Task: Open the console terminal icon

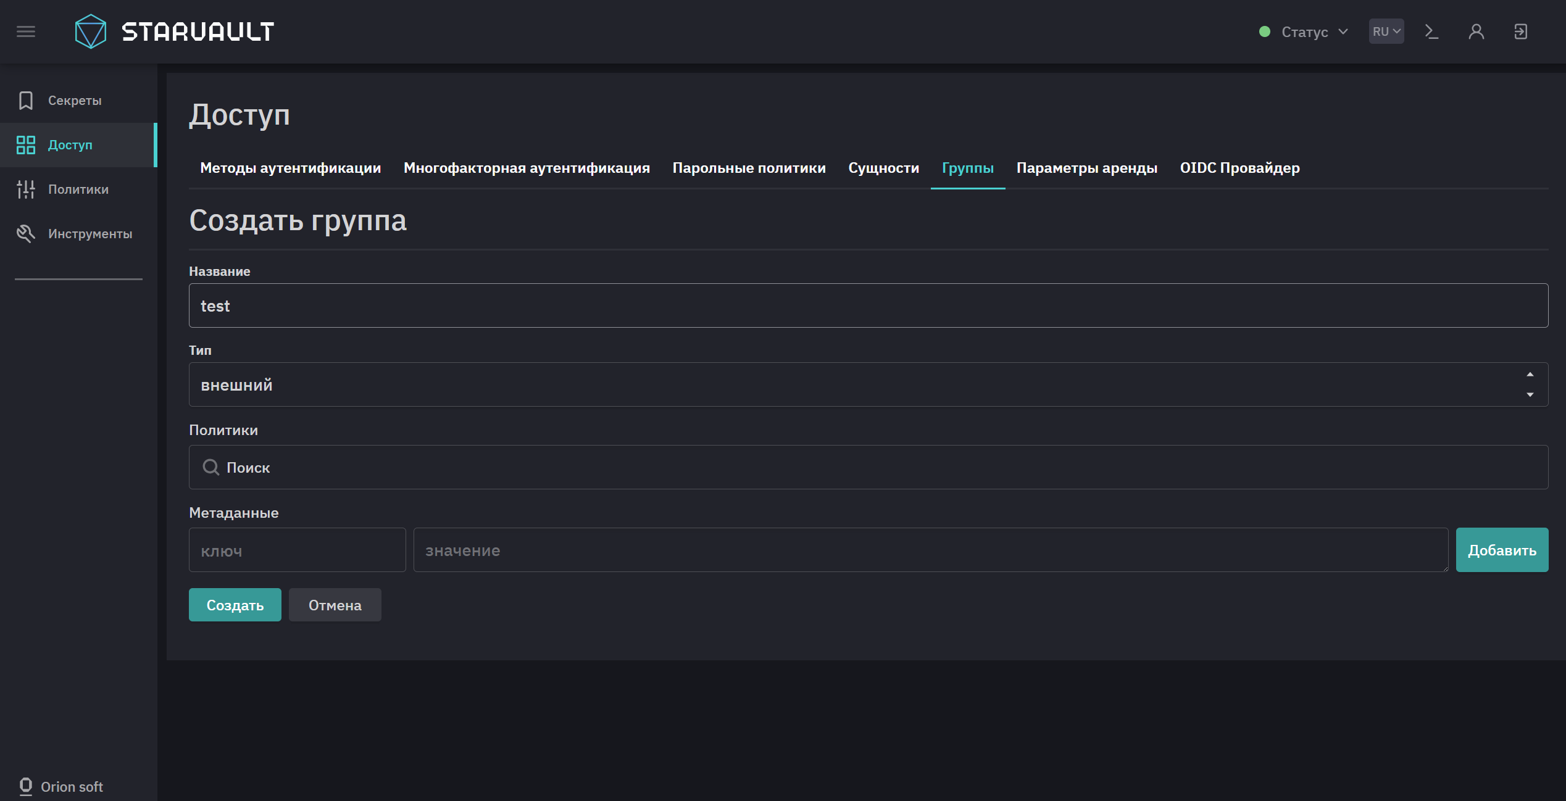Action: (1431, 31)
